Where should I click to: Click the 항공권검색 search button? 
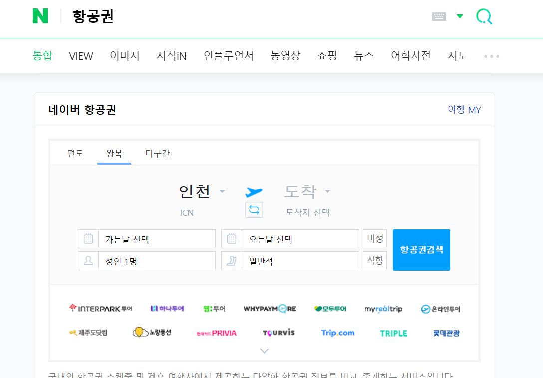coord(421,250)
